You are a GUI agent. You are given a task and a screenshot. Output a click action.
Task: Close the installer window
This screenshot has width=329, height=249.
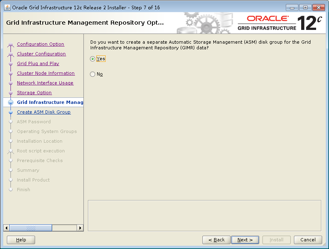pyautogui.click(x=319, y=8)
